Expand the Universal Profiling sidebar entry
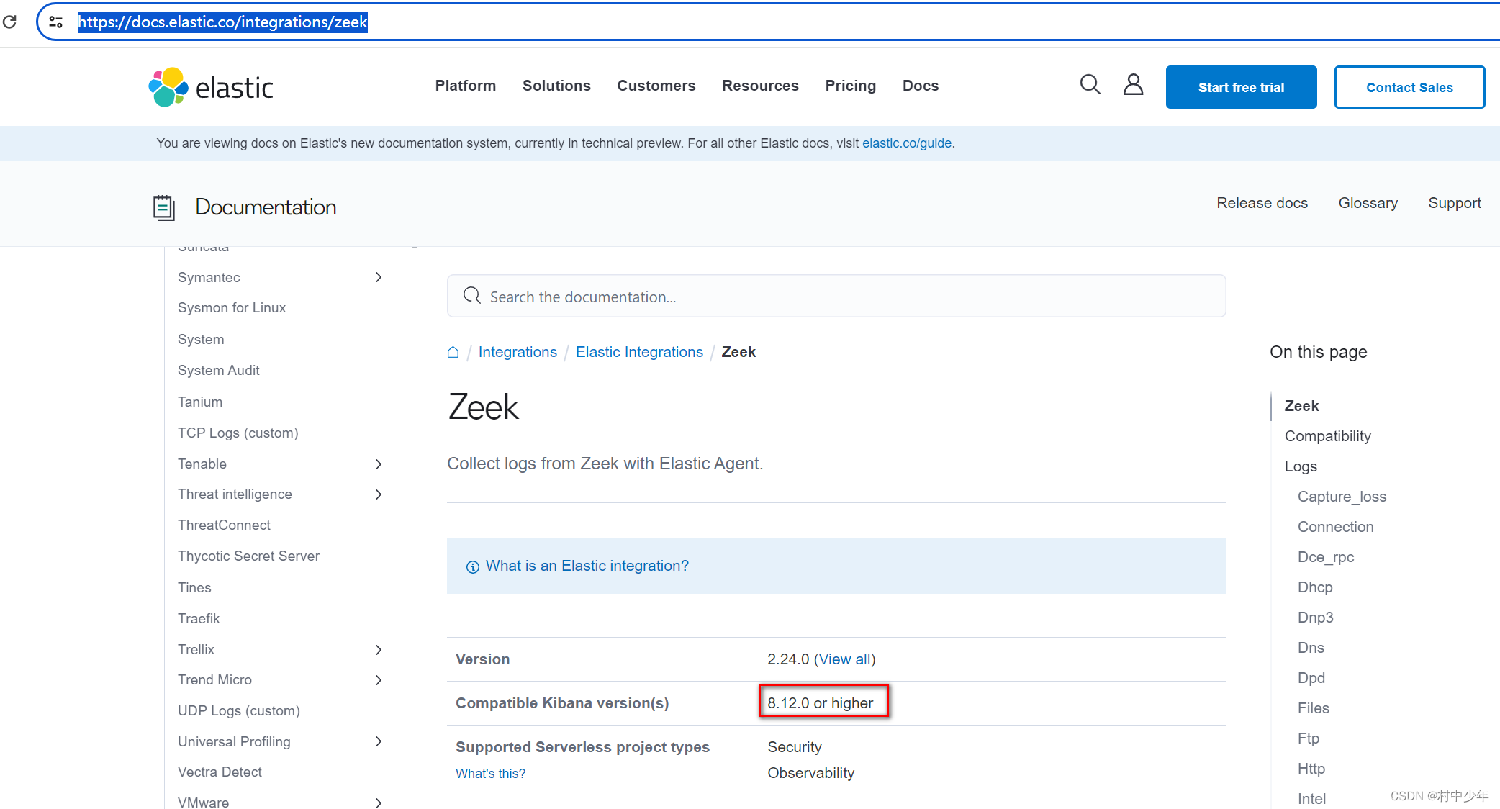This screenshot has height=809, width=1500. [x=379, y=741]
